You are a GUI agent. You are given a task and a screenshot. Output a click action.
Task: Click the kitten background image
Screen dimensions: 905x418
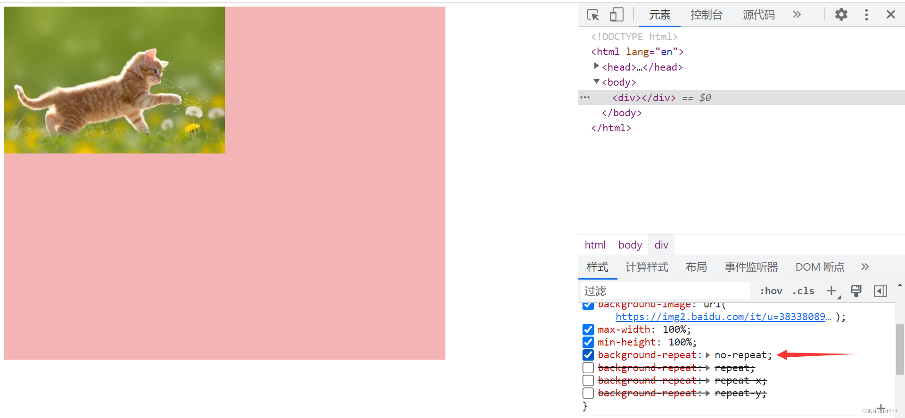click(x=114, y=80)
